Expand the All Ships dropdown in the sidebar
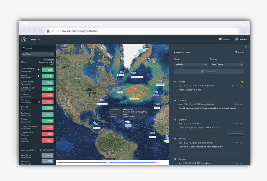The height and width of the screenshot is (181, 267). click(37, 54)
